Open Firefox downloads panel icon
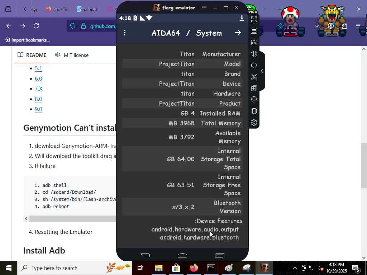 tap(317, 26)
